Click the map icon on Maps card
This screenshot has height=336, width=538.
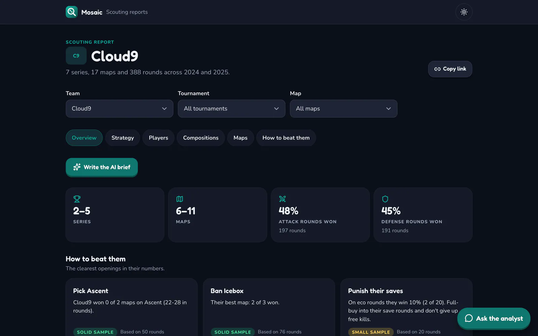coord(180,199)
